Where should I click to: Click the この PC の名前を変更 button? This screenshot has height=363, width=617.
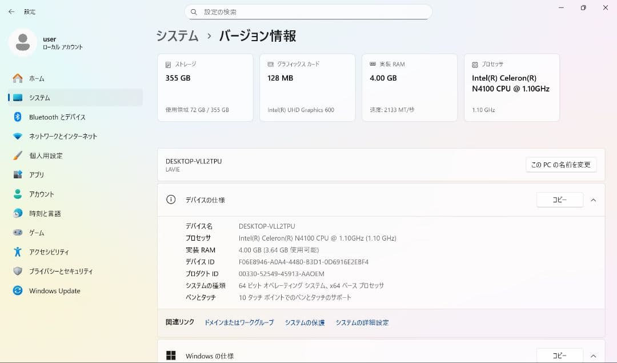[560, 165]
